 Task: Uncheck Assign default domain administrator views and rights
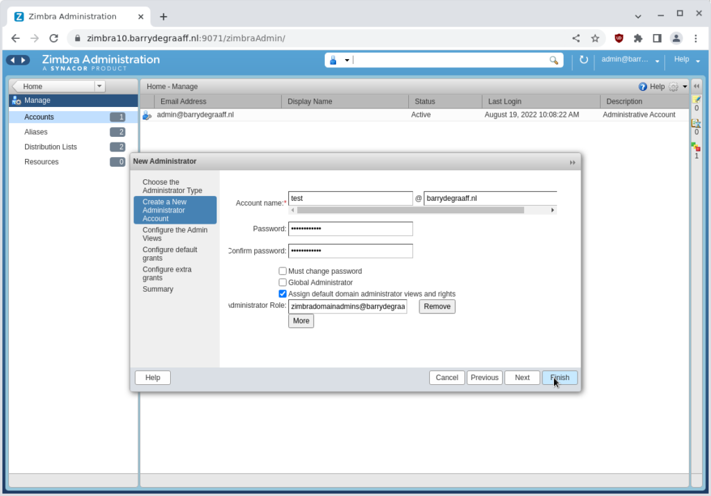283,294
